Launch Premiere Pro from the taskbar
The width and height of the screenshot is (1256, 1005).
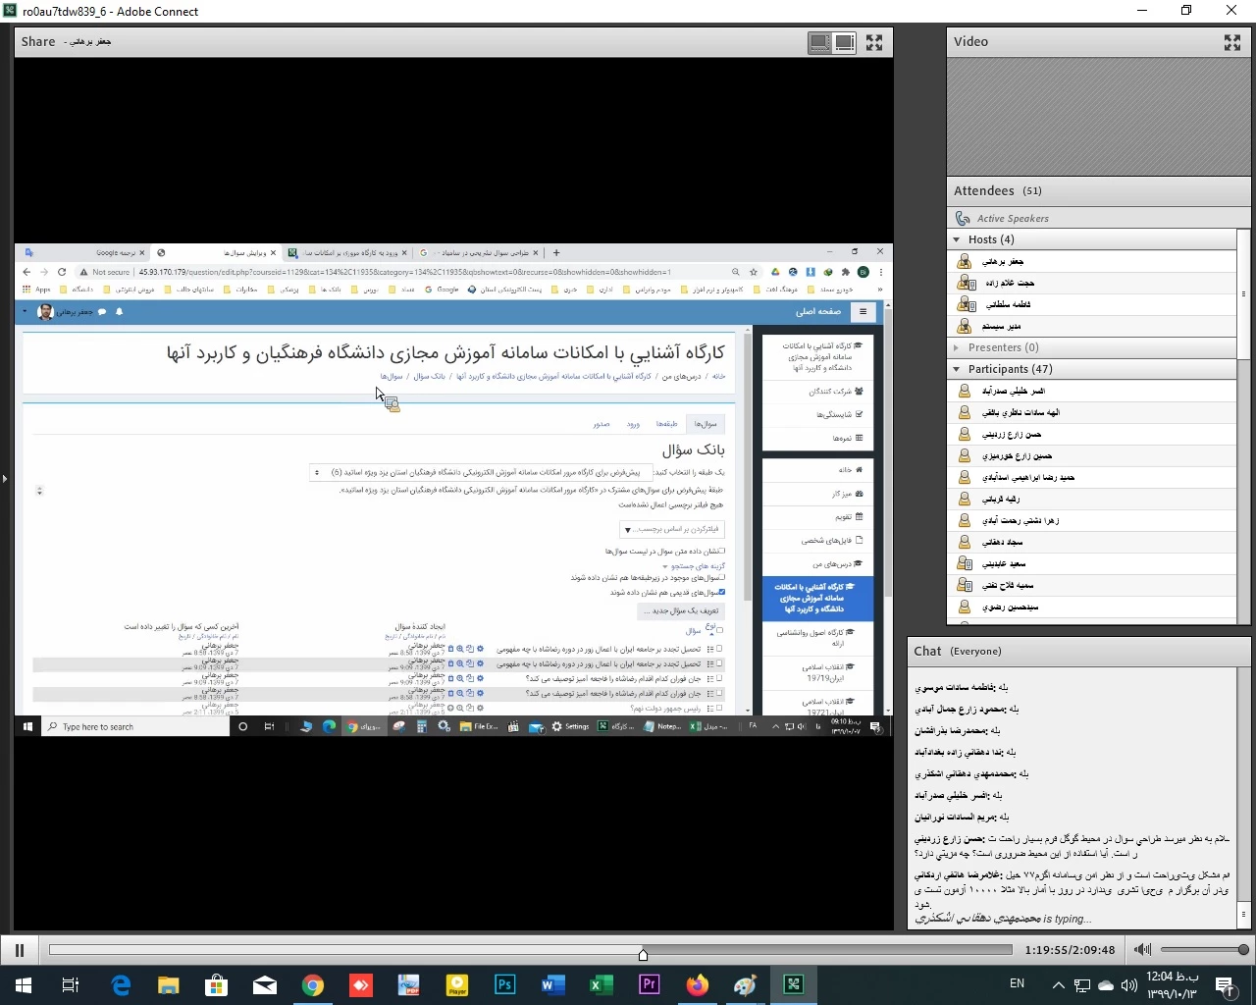[650, 984]
